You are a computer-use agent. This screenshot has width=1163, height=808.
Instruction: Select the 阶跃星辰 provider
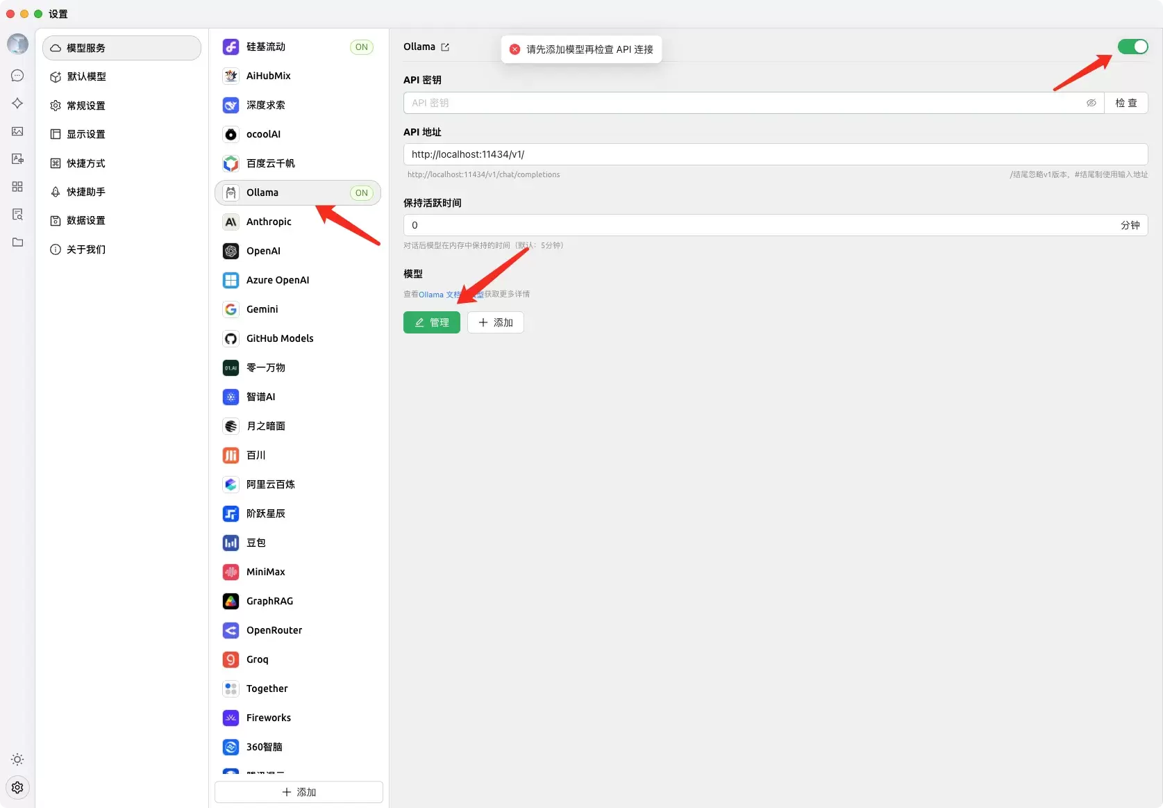(x=298, y=513)
